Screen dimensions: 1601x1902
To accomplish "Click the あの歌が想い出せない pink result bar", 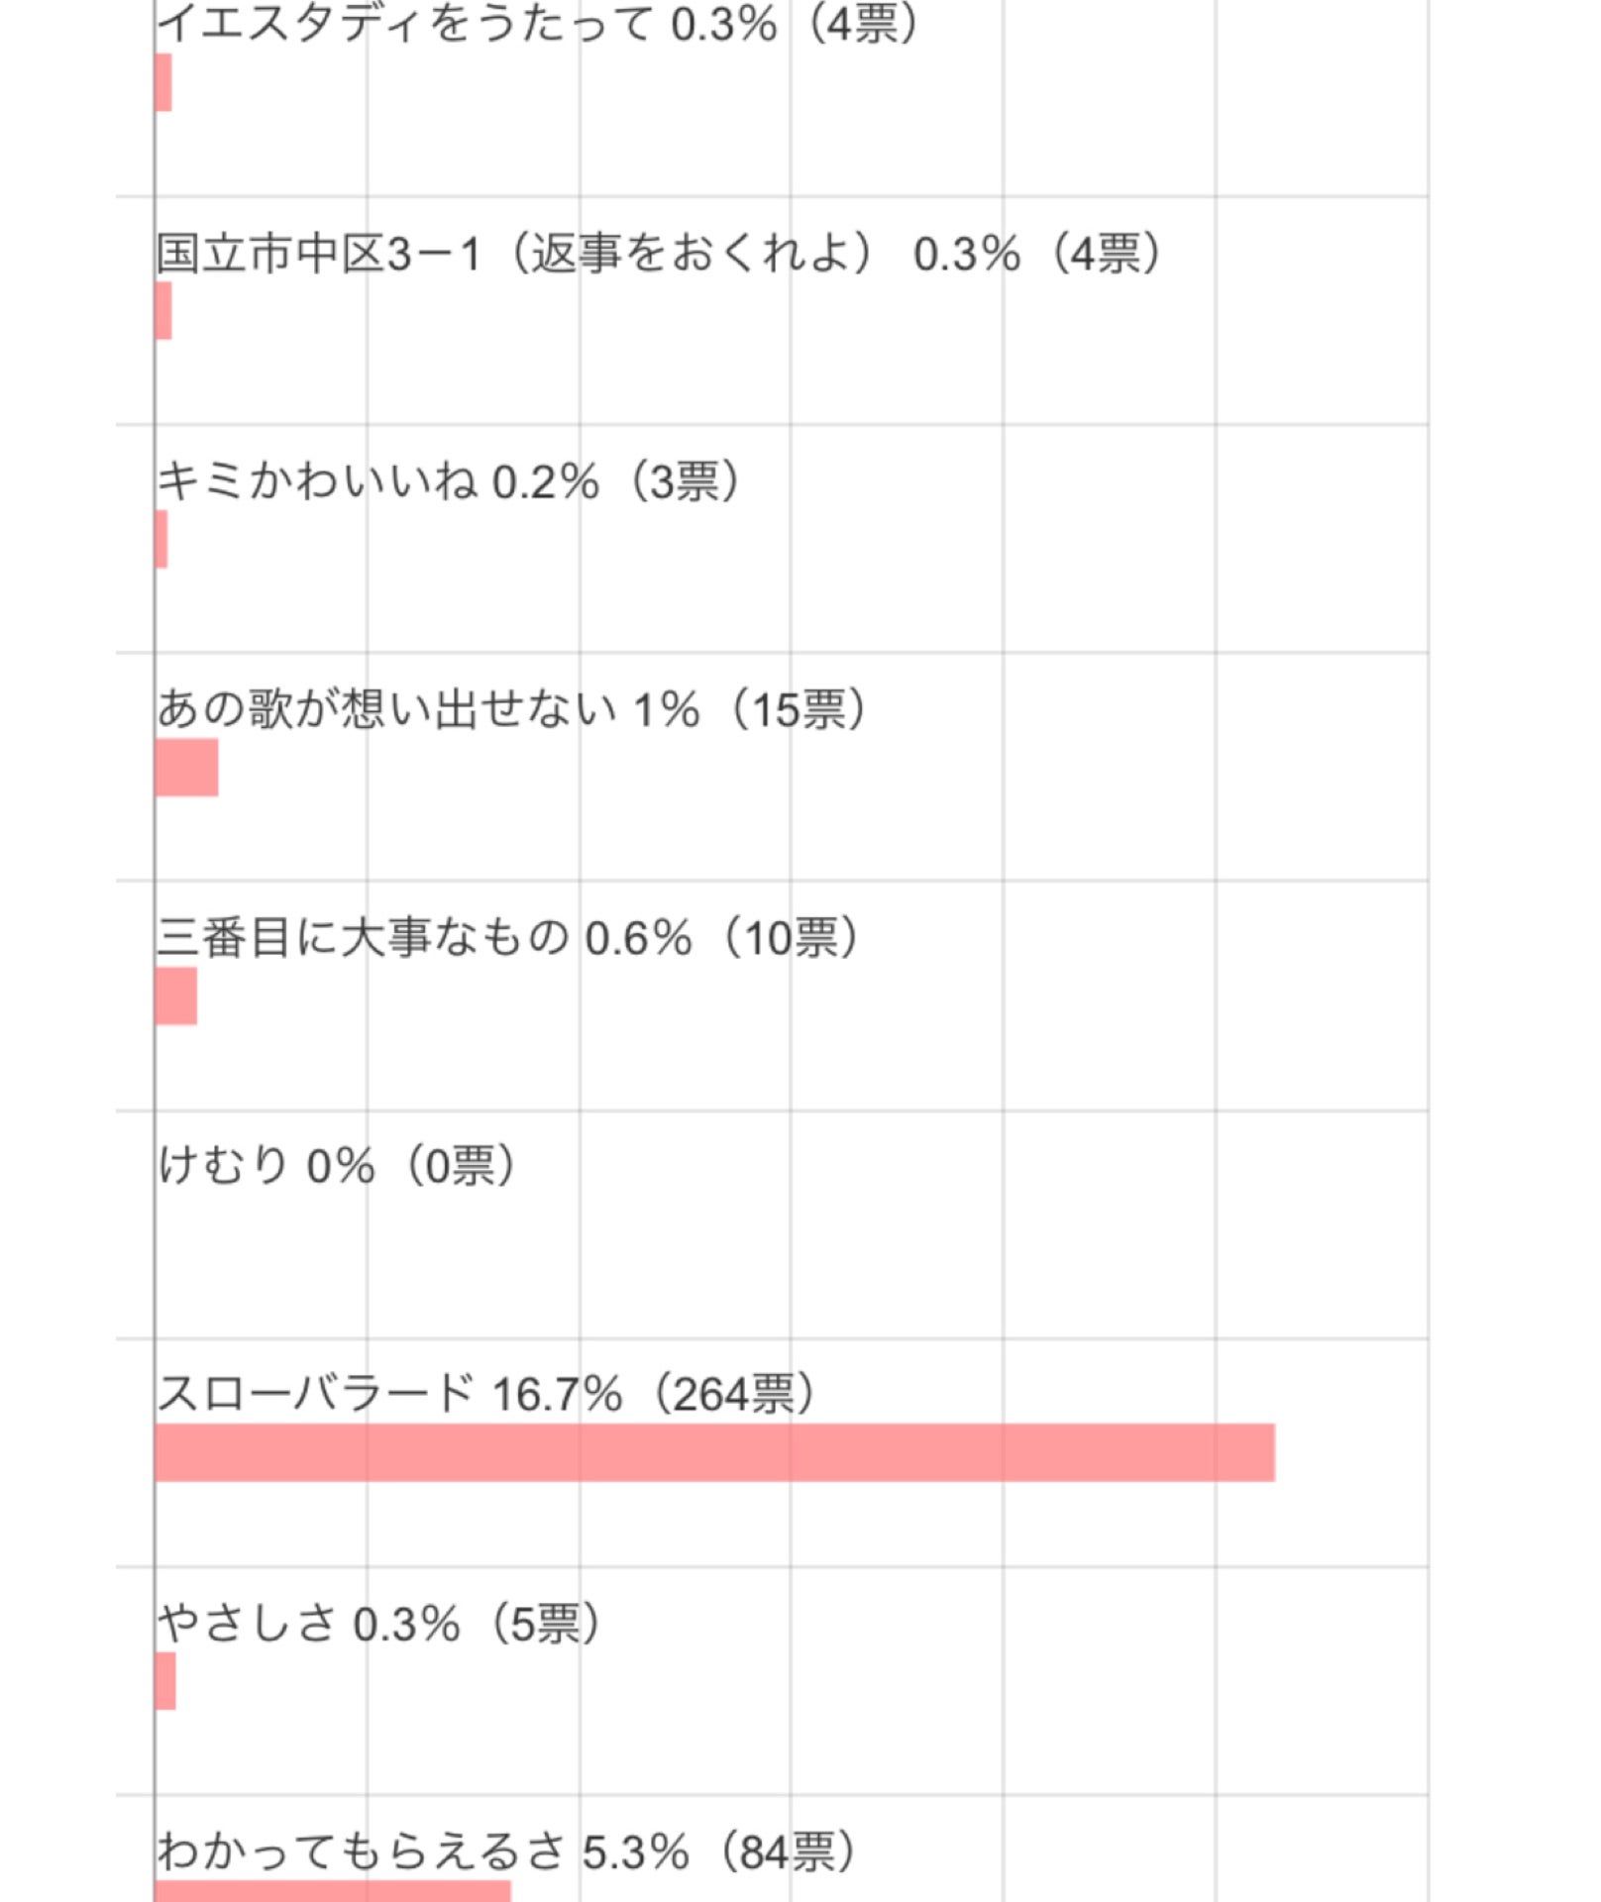I will tap(186, 767).
